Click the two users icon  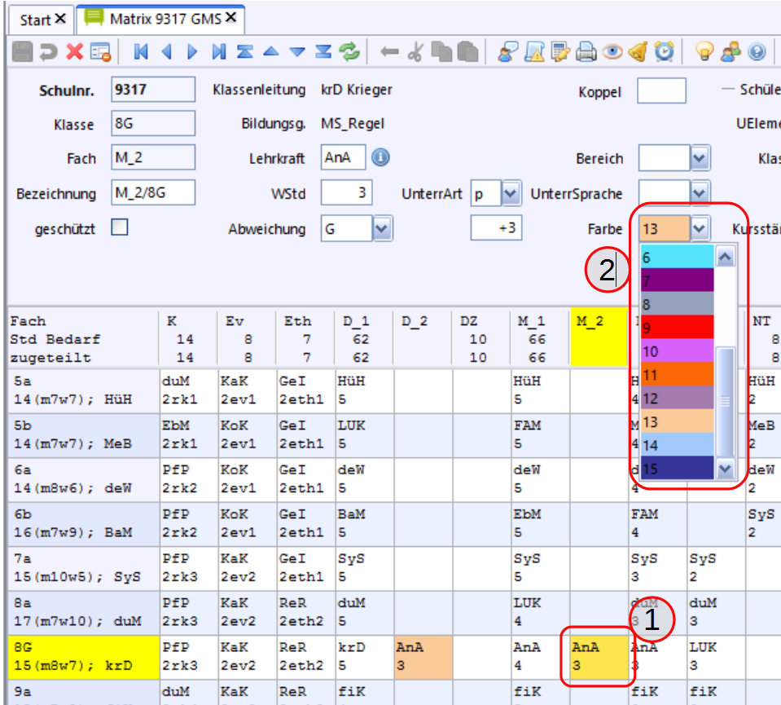(731, 51)
